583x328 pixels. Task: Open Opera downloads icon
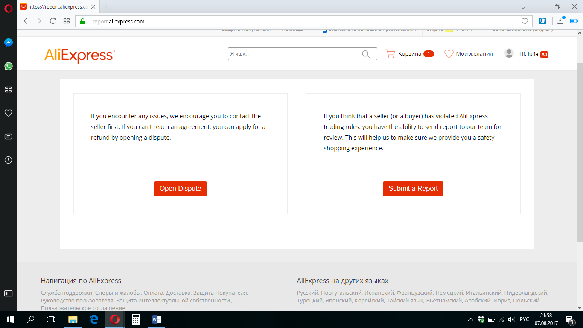(561, 20)
